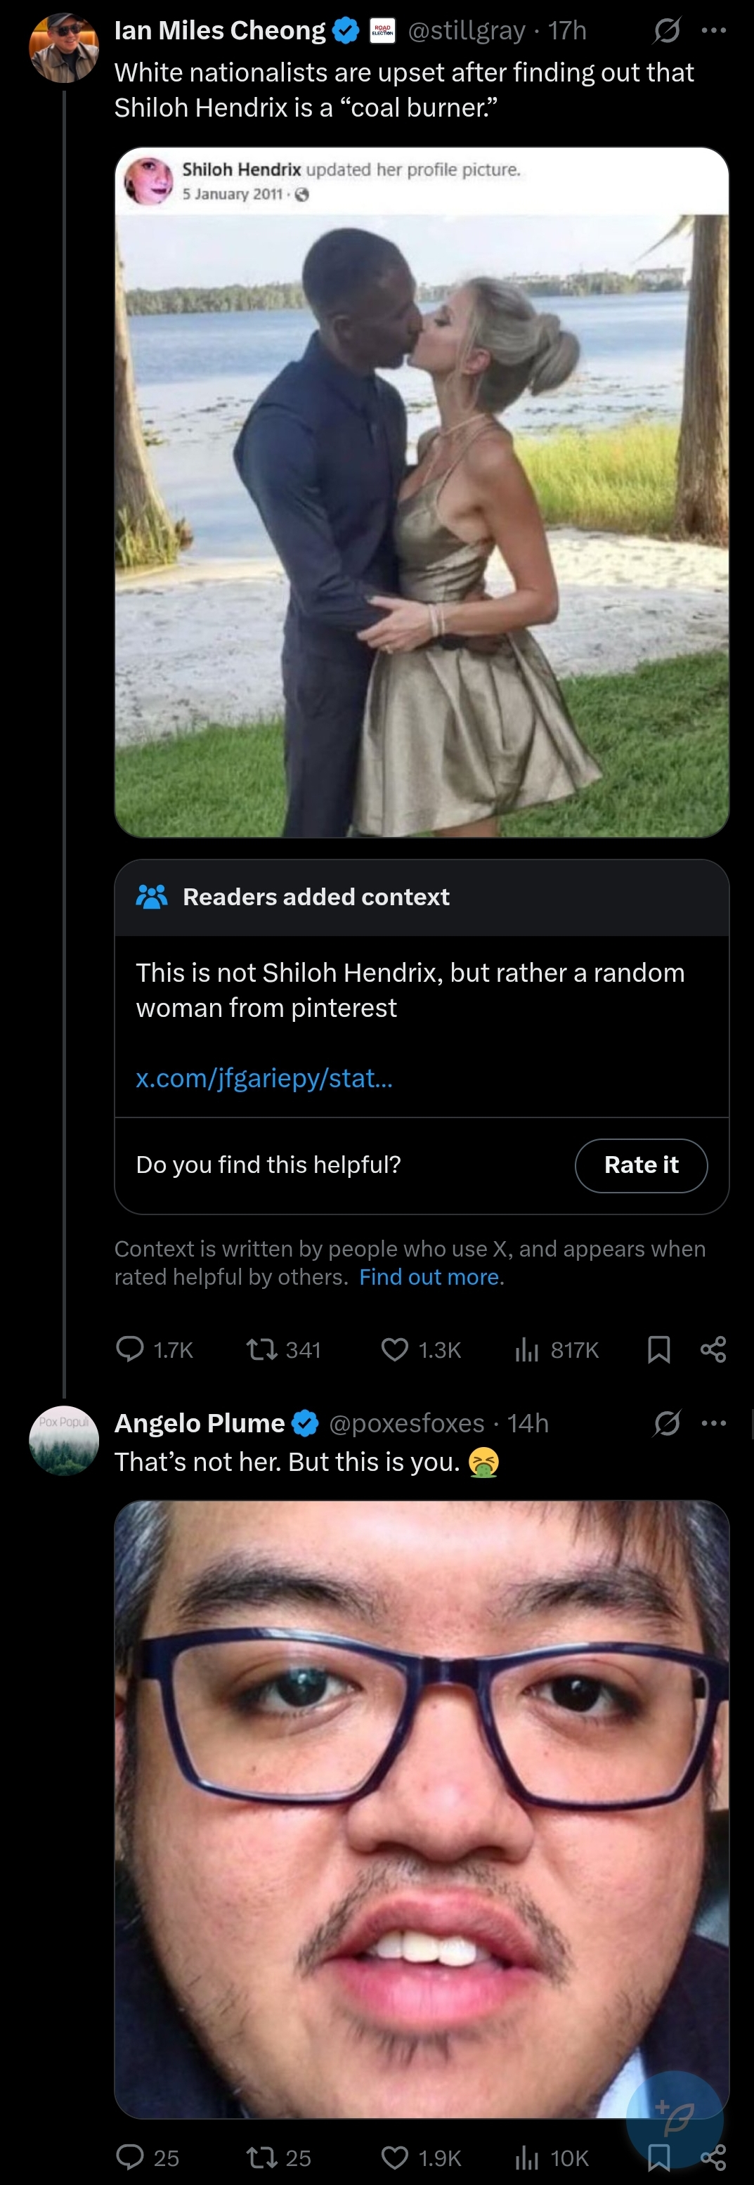This screenshot has width=754, height=2185.
Task: Bookmark the top post by @stillgray
Action: tap(659, 1349)
